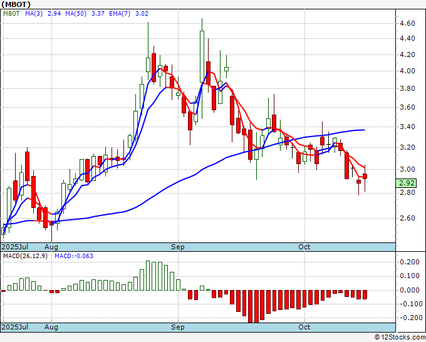Click the (MBOT) chart title
The width and height of the screenshot is (426, 342).
tap(16, 4)
